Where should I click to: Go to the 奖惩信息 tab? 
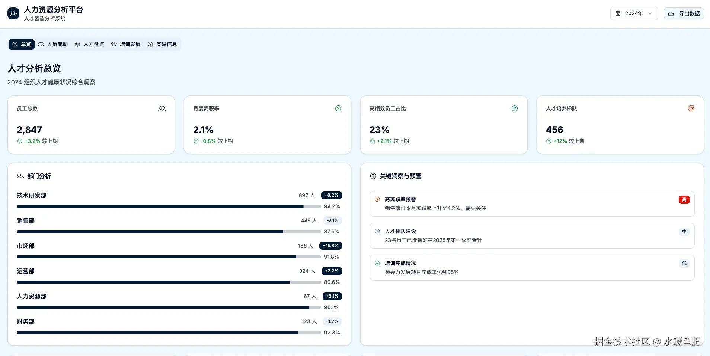click(162, 44)
